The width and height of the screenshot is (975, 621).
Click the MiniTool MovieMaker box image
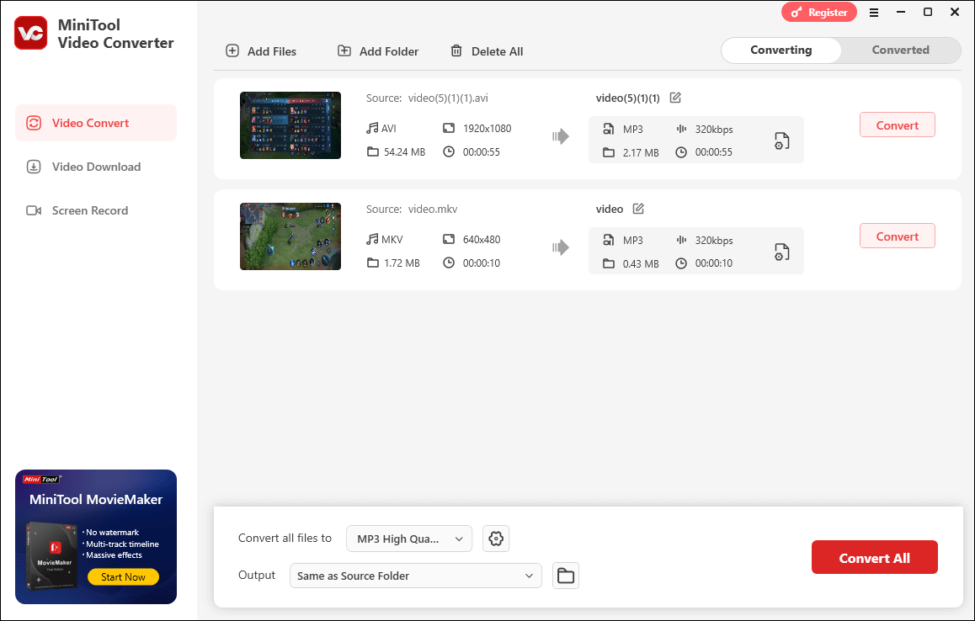click(52, 555)
